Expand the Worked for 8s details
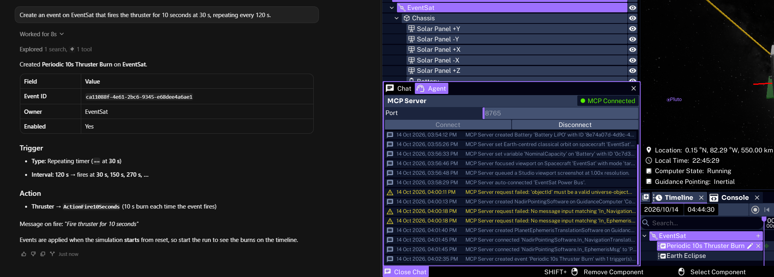Viewport: 774px width, 277px height. [x=42, y=34]
